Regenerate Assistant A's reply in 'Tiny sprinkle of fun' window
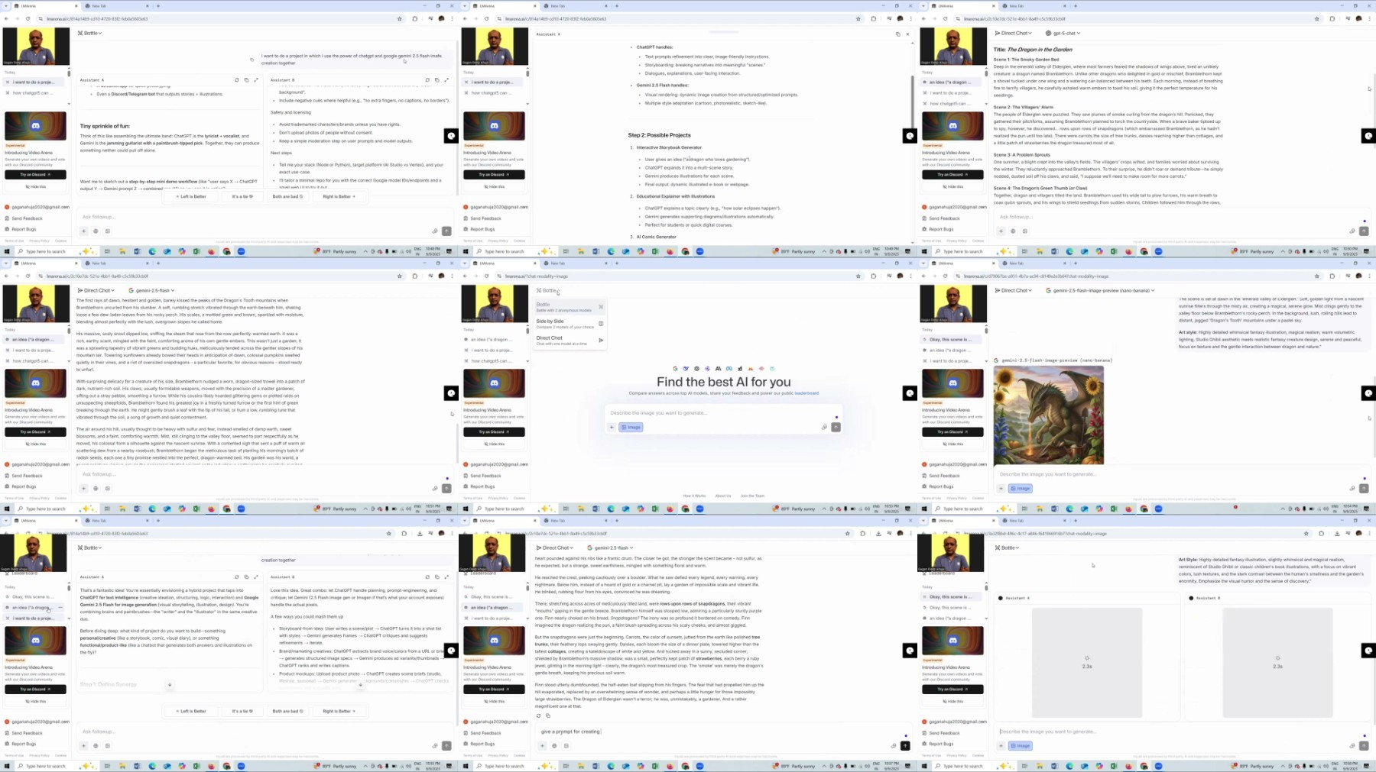This screenshot has width=1376, height=772. tap(236, 80)
